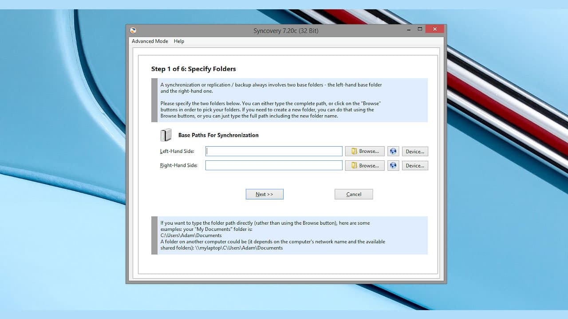Screen dimensions: 568x319
Task: Click the Syncovery icon in the title bar
Action: tap(133, 30)
